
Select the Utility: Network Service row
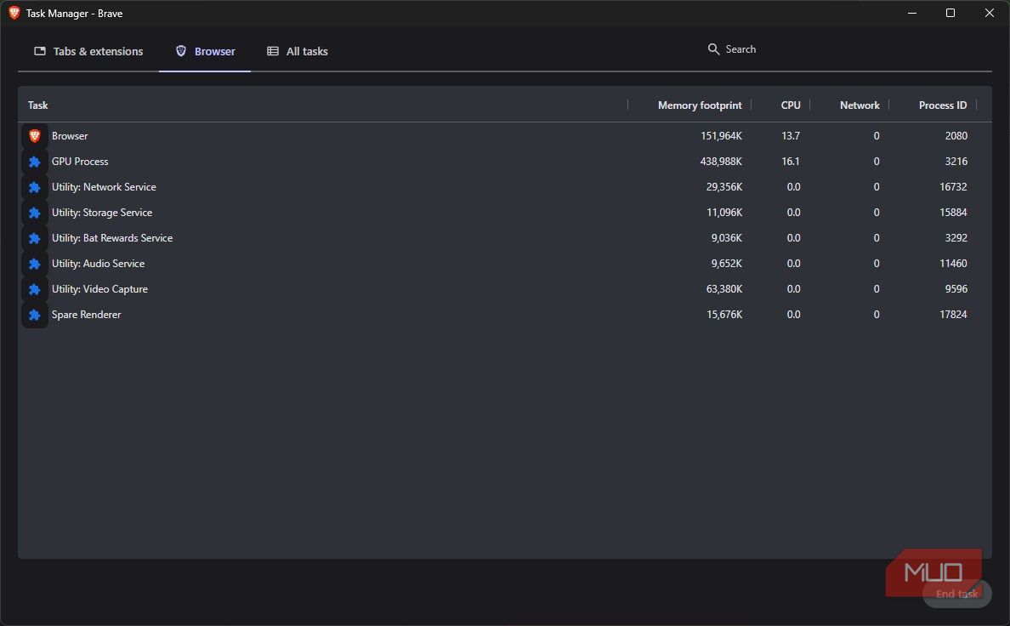point(505,187)
